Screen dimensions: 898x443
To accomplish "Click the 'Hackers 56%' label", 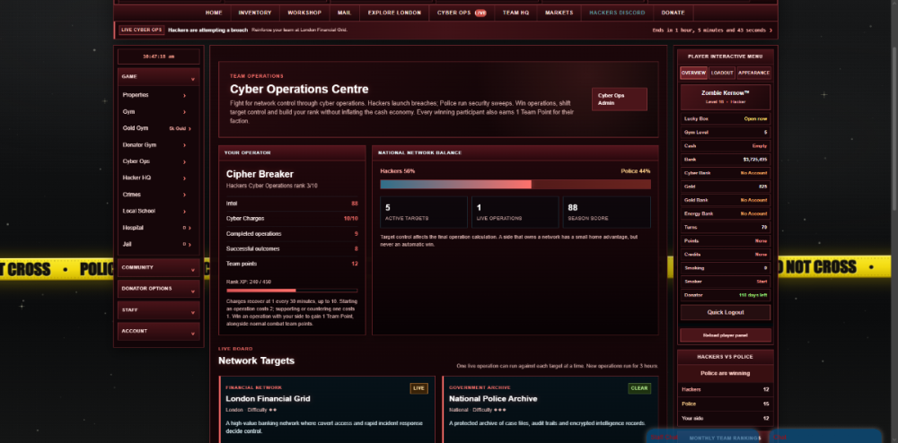I will (398, 171).
